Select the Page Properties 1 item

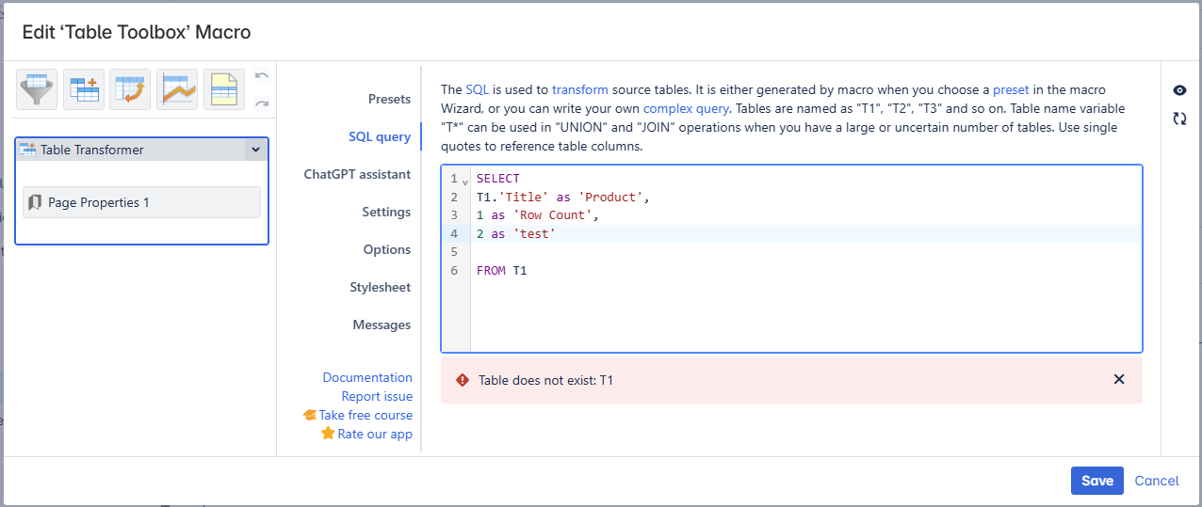point(141,202)
